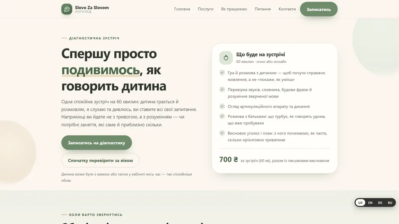Click the 'Що буде на зустрічі' card title
The width and height of the screenshot is (399, 224).
pos(261,54)
